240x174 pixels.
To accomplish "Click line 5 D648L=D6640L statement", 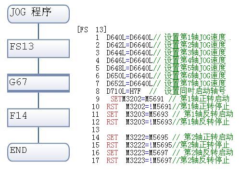I will [129, 68].
